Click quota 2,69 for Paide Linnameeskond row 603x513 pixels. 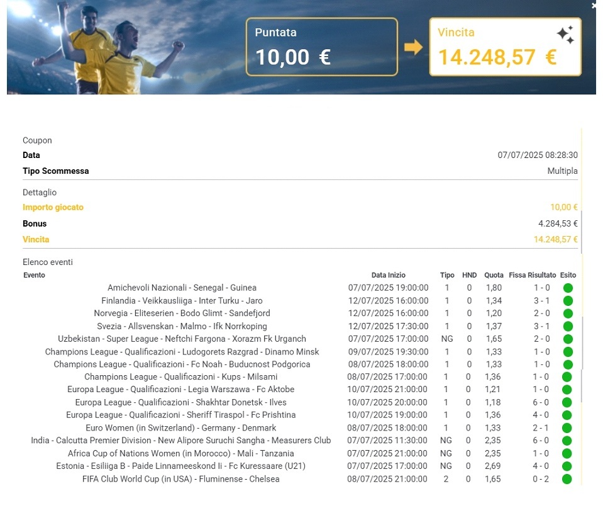click(492, 466)
